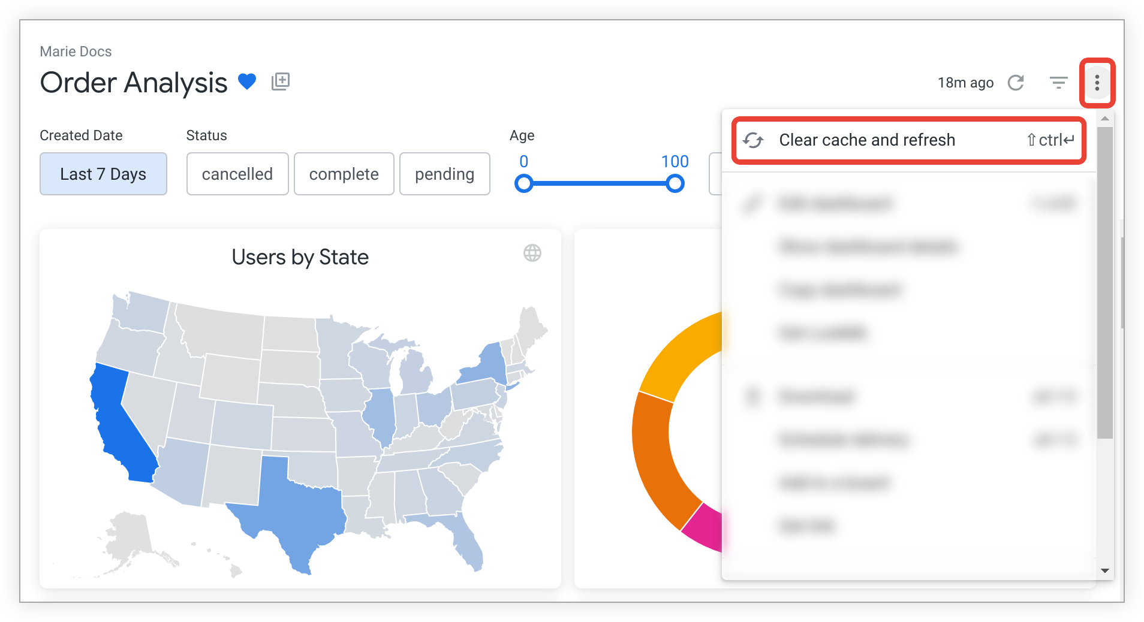Click the Age slider minimum handle
1144x622 pixels.
tap(524, 183)
